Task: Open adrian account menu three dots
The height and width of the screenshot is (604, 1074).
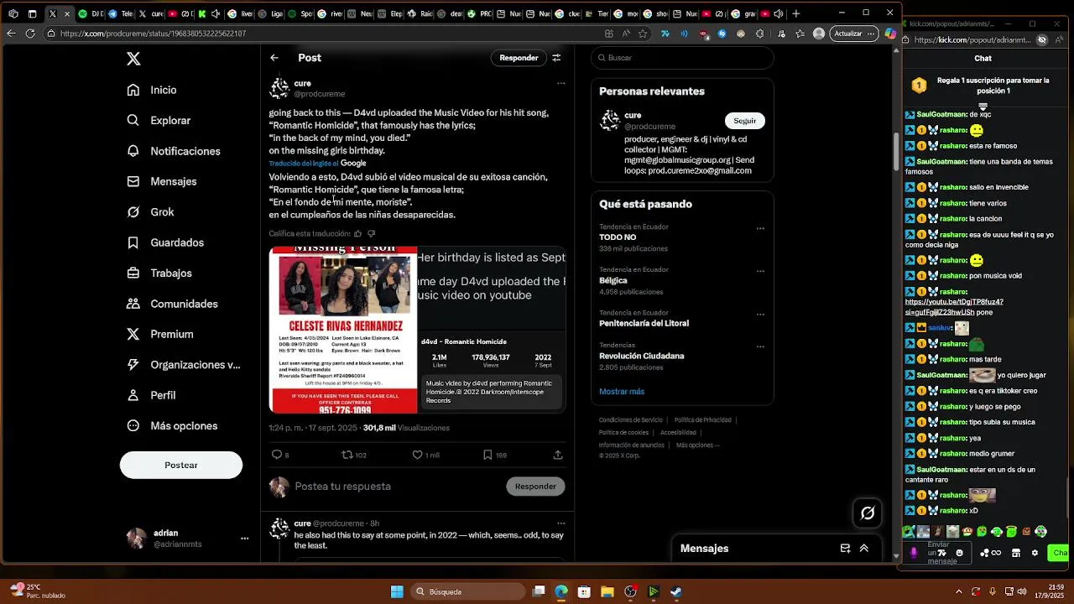Action: point(245,539)
